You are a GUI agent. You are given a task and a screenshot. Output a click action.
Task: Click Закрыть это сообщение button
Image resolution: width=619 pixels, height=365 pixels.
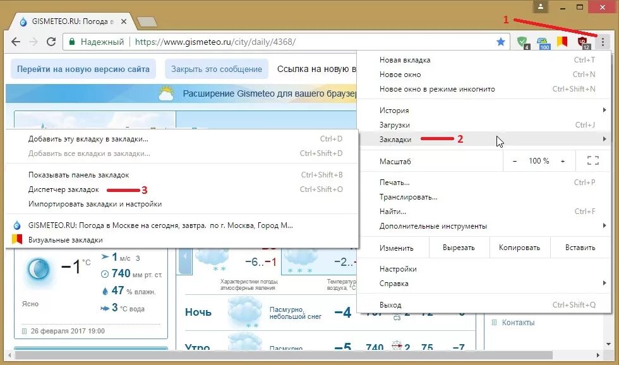pos(216,69)
